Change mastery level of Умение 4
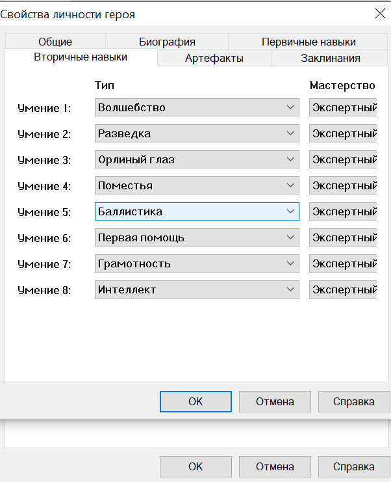 point(343,185)
